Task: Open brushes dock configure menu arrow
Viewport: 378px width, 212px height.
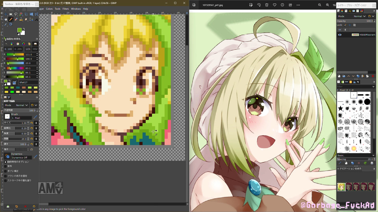Action: 374,82
